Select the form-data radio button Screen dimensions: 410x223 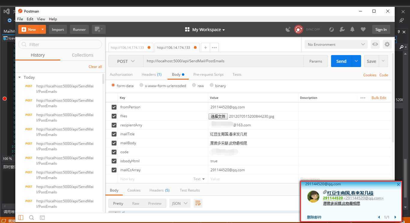[113, 85]
